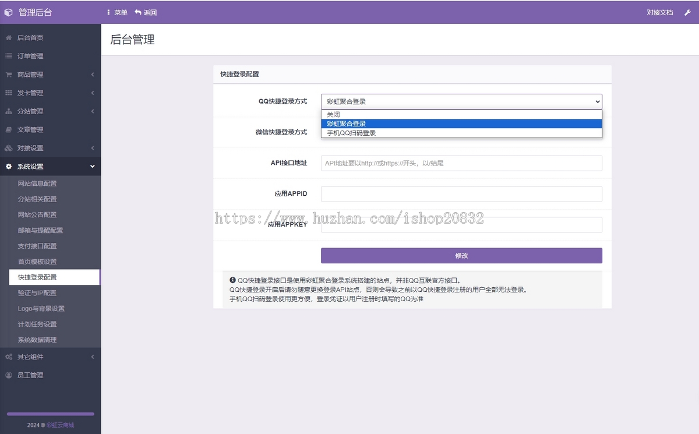Screen dimensions: 699x434
Task: Click the info icon in the notice text
Action: pyautogui.click(x=233, y=280)
